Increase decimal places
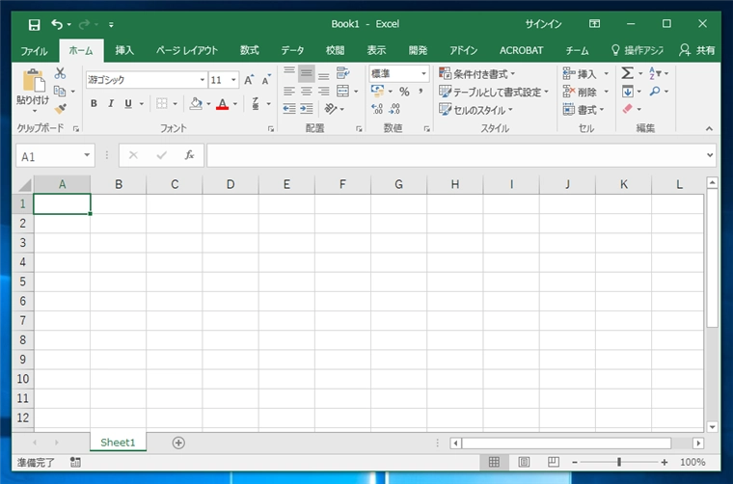 (377, 109)
